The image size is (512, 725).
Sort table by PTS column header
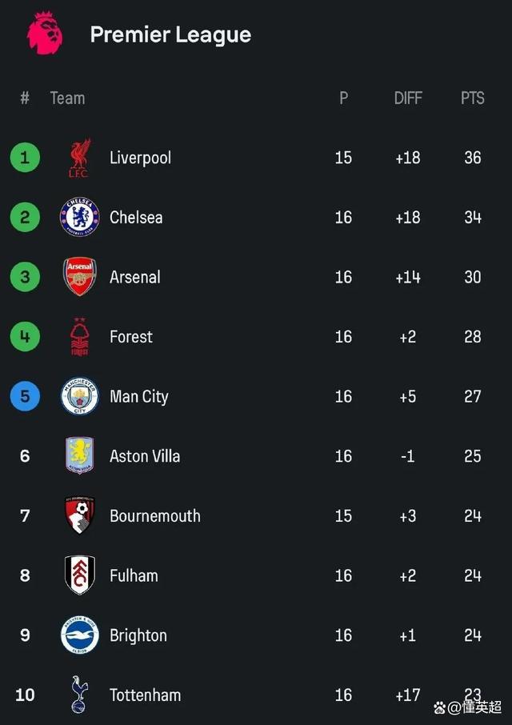[x=472, y=98]
